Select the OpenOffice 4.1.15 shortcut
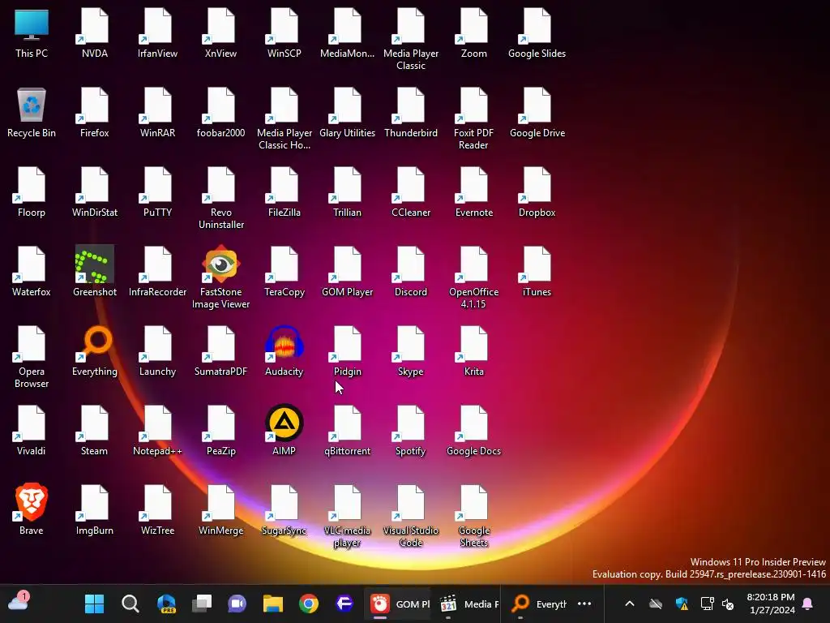The height and width of the screenshot is (623, 830). (473, 277)
